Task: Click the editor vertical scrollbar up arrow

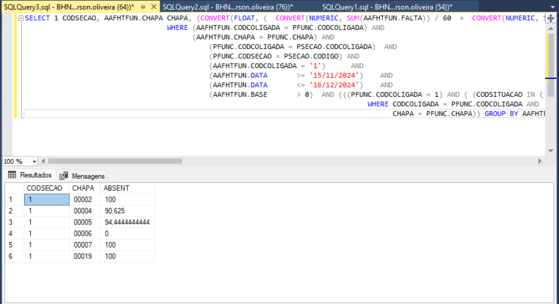Action: coord(551,28)
